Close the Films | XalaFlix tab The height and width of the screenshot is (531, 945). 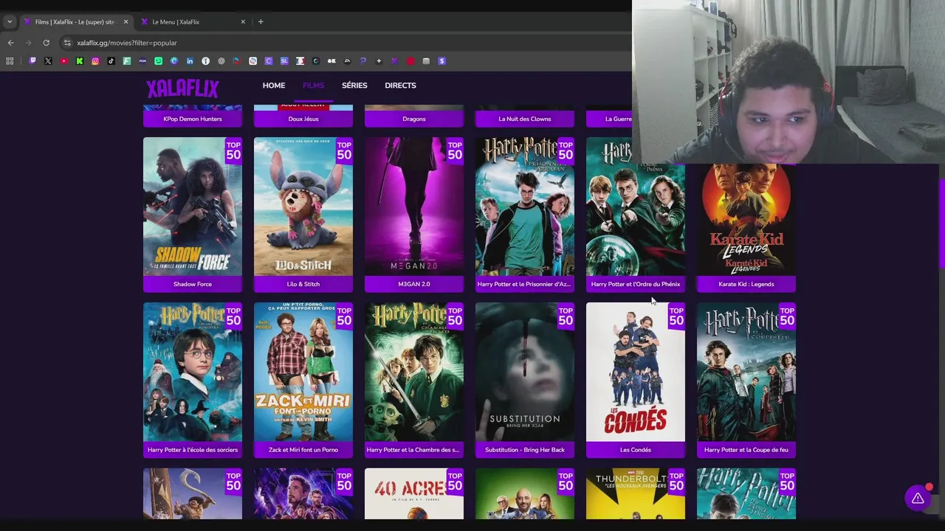click(x=126, y=21)
